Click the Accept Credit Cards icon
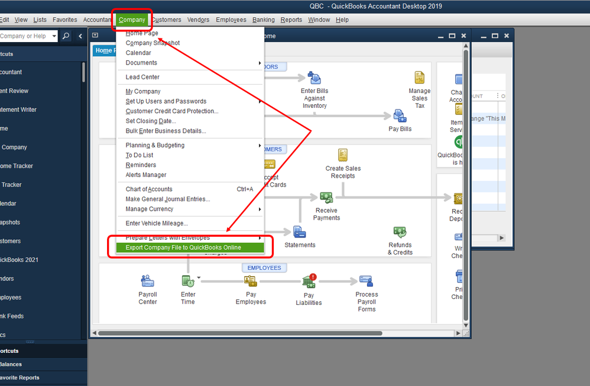This screenshot has height=386, width=590. point(270,165)
